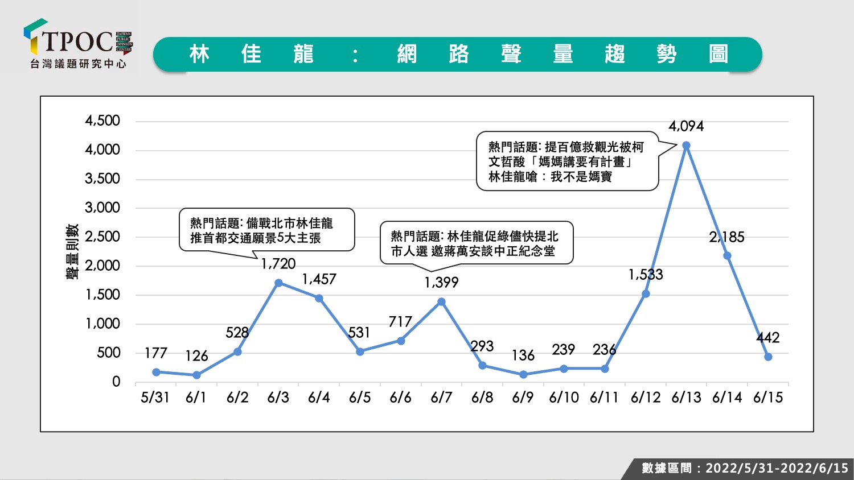Click the data point at 6/3
The width and height of the screenshot is (854, 480).
click(x=278, y=283)
